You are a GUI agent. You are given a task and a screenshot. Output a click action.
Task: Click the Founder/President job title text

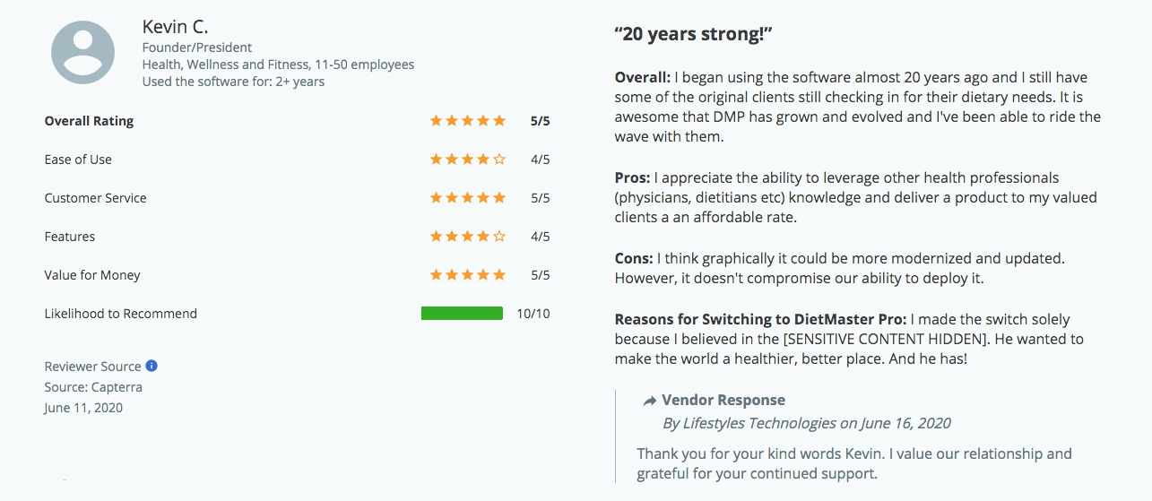(197, 48)
